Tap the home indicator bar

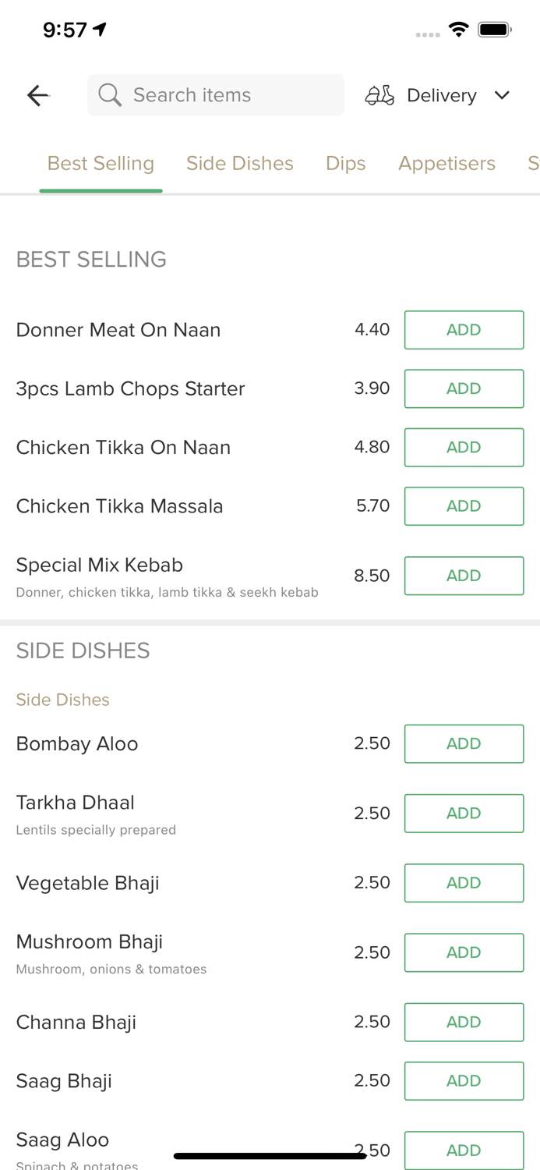click(270, 1154)
